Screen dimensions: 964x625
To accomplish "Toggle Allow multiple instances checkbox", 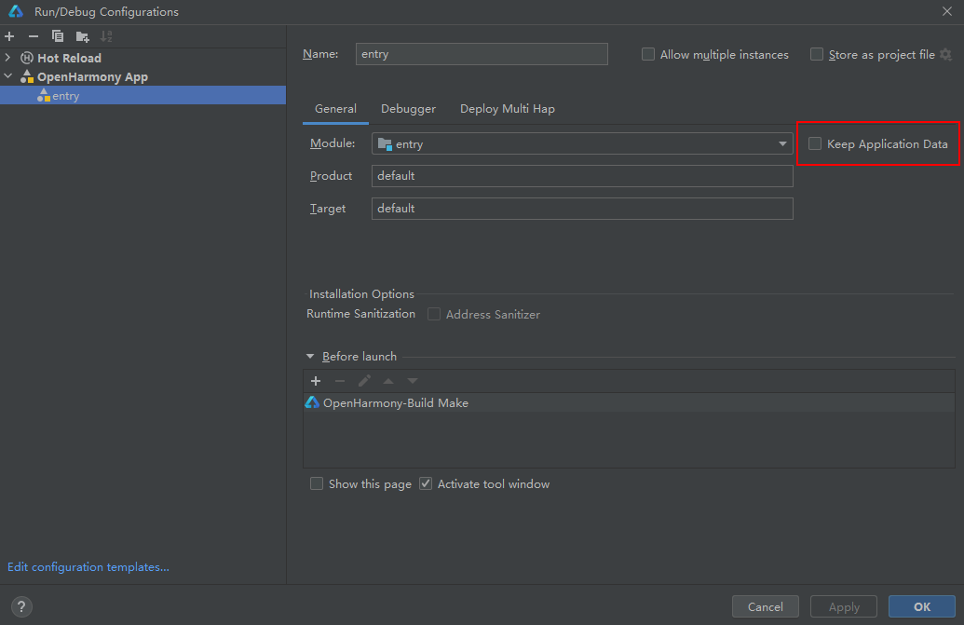I will click(x=648, y=55).
